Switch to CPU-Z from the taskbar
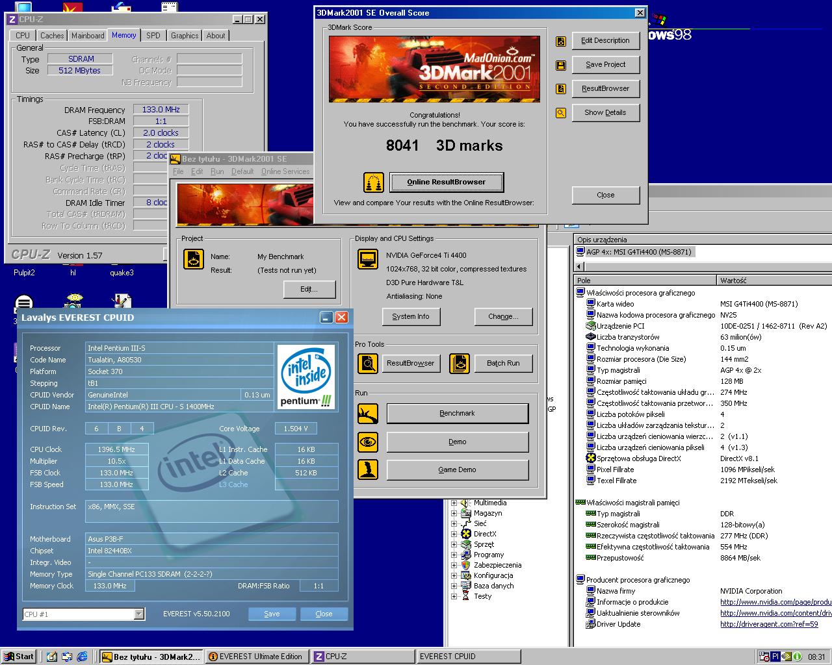Viewport: 832px width, 665px height. click(x=362, y=657)
